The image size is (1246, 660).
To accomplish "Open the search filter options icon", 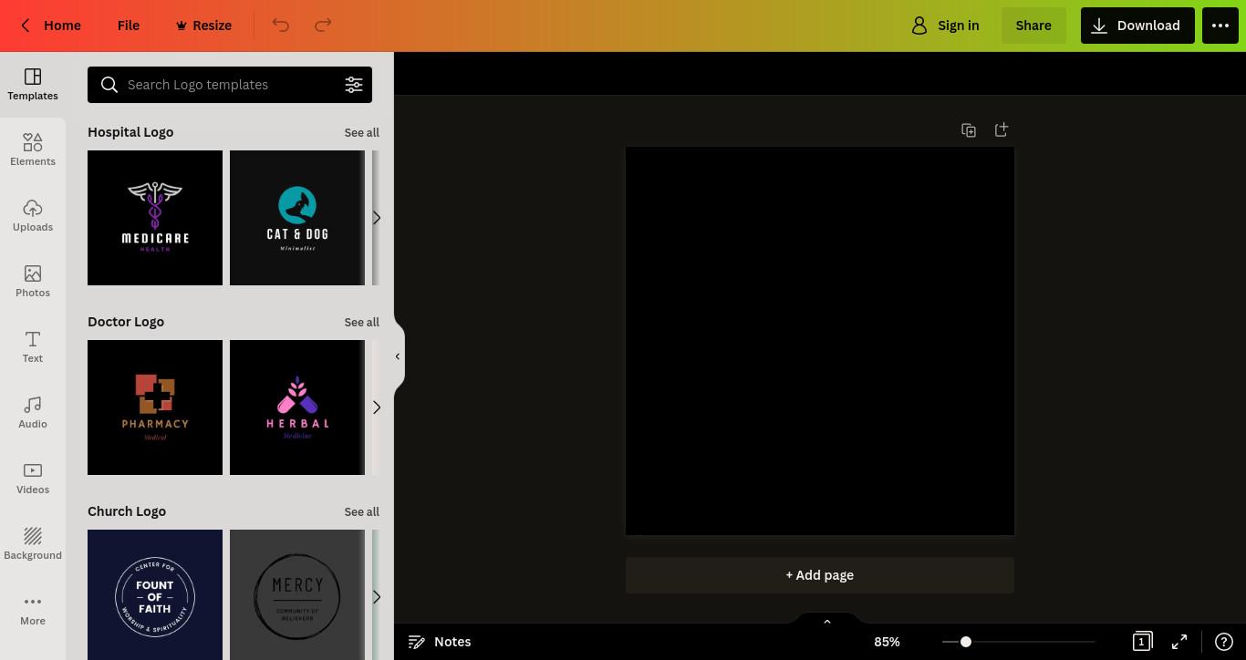I will tap(354, 85).
